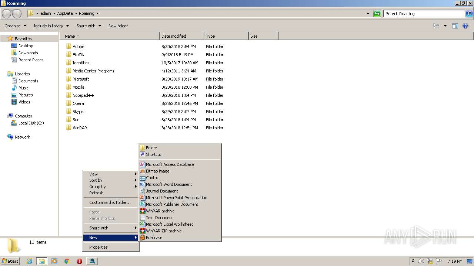Select Network in navigation pane

tap(22, 137)
